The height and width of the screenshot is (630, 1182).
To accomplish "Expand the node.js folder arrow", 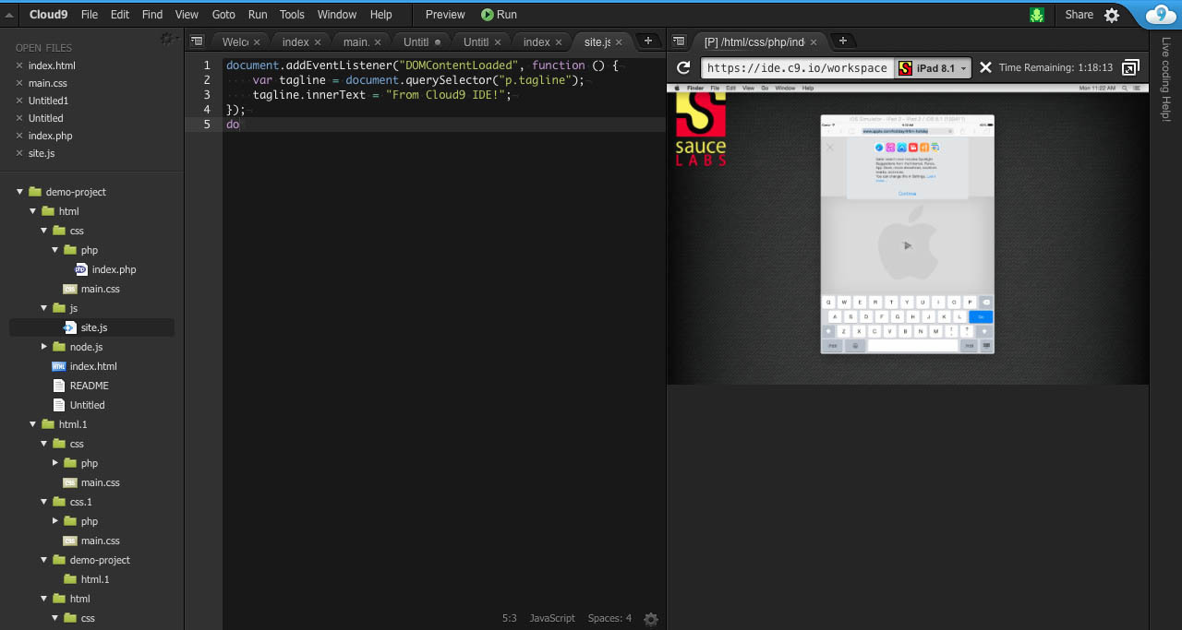I will [x=44, y=347].
